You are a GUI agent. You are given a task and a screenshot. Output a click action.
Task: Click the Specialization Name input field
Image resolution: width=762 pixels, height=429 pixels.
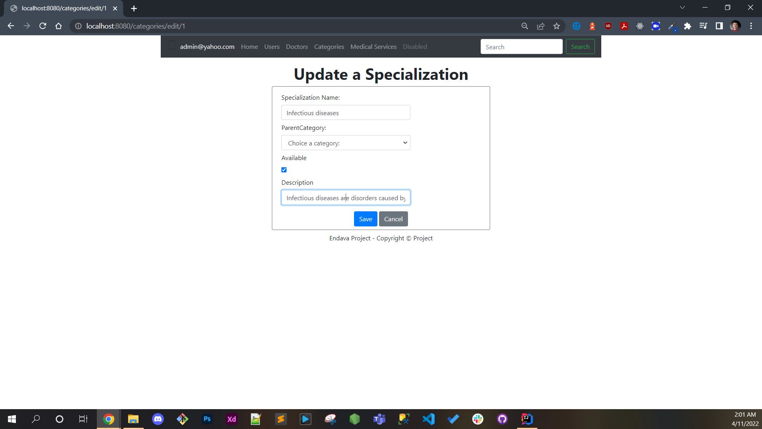pos(345,112)
